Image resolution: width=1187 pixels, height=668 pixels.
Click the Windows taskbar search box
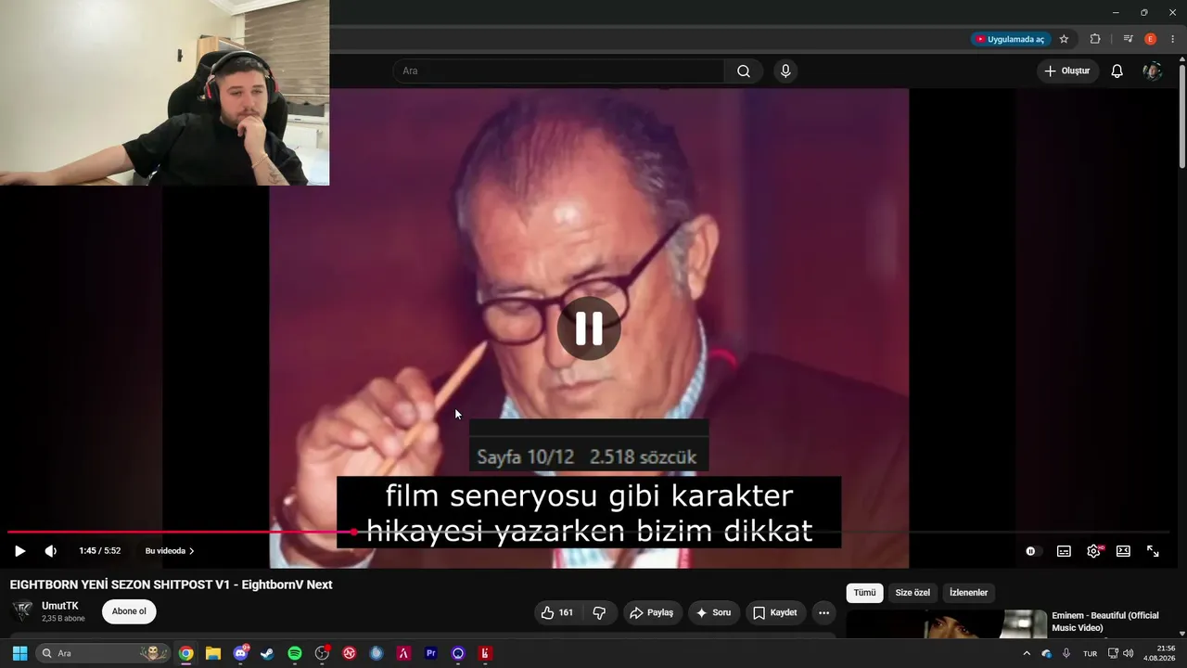pos(103,653)
